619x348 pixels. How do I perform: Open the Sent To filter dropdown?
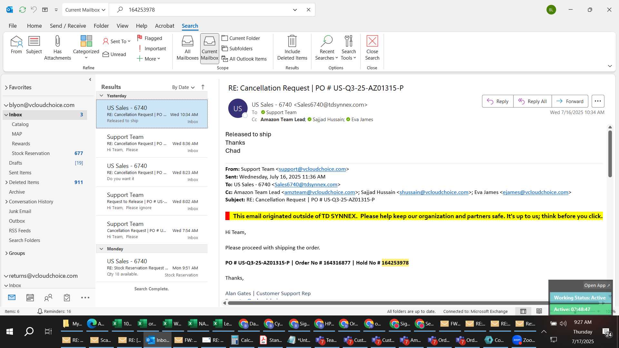(x=116, y=41)
